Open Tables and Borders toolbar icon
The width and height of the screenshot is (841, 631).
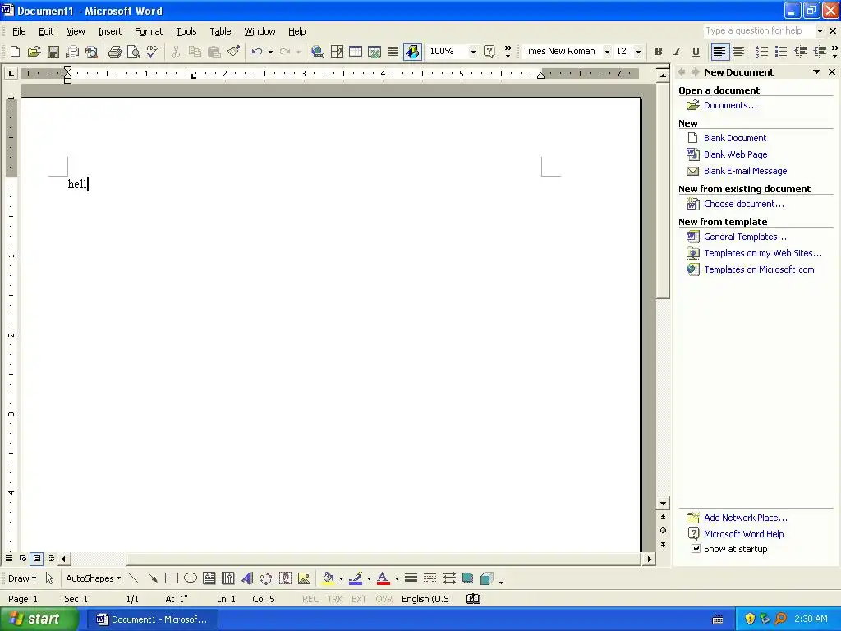pos(337,52)
